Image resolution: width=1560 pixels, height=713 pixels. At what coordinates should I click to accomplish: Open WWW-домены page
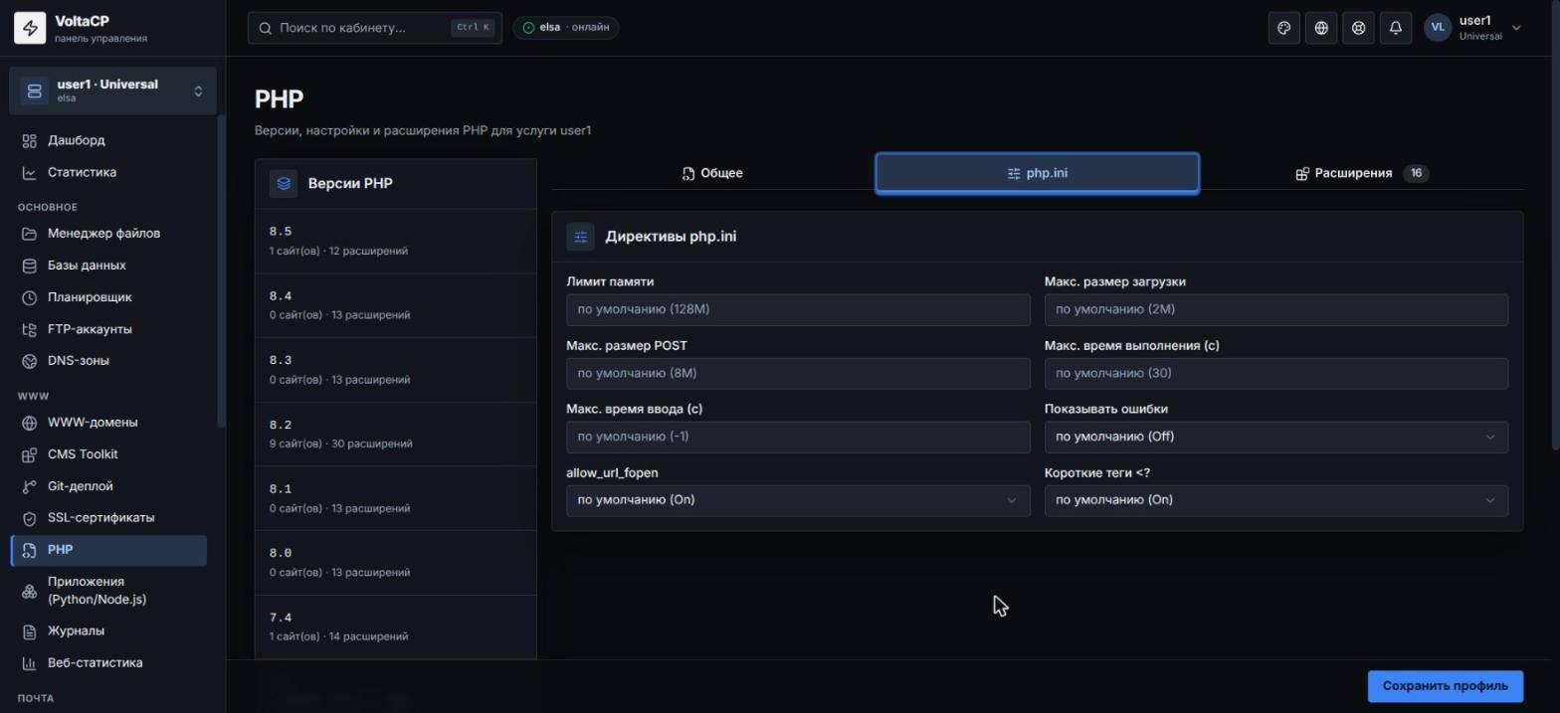(109, 423)
